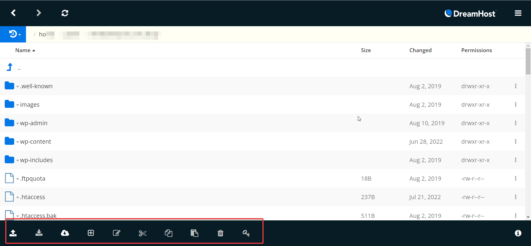
Task: Sort by Size column
Action: coord(366,50)
